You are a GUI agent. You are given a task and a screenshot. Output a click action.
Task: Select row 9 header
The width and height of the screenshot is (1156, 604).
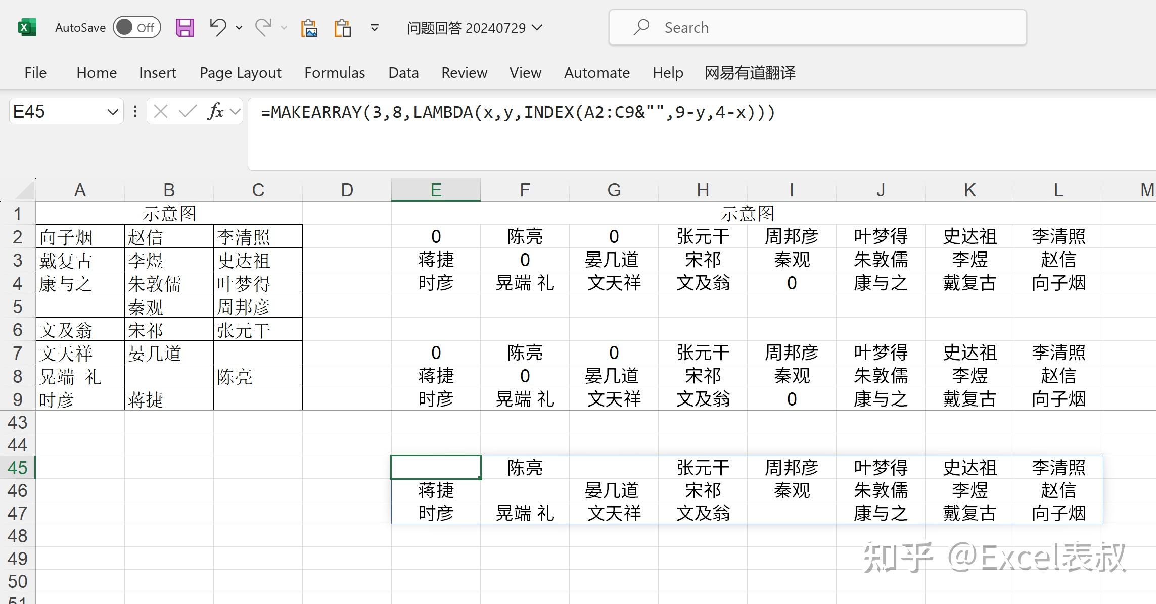[x=18, y=399]
